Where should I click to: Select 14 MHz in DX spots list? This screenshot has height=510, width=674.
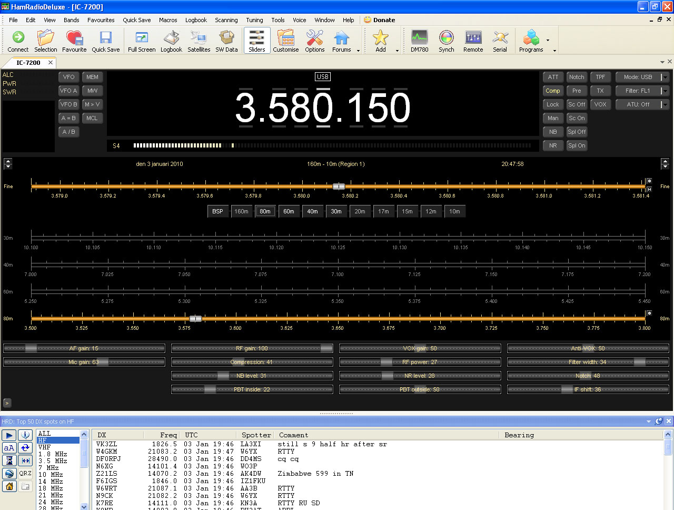point(51,482)
